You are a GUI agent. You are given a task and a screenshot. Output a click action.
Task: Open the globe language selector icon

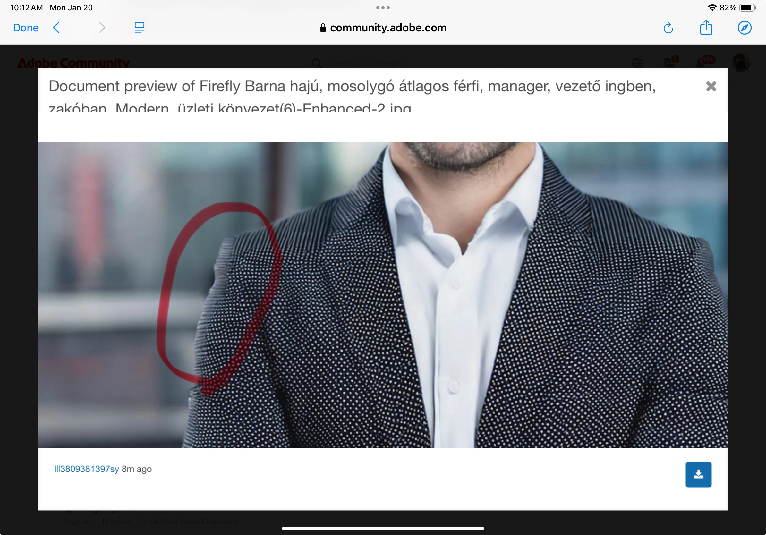[x=637, y=63]
